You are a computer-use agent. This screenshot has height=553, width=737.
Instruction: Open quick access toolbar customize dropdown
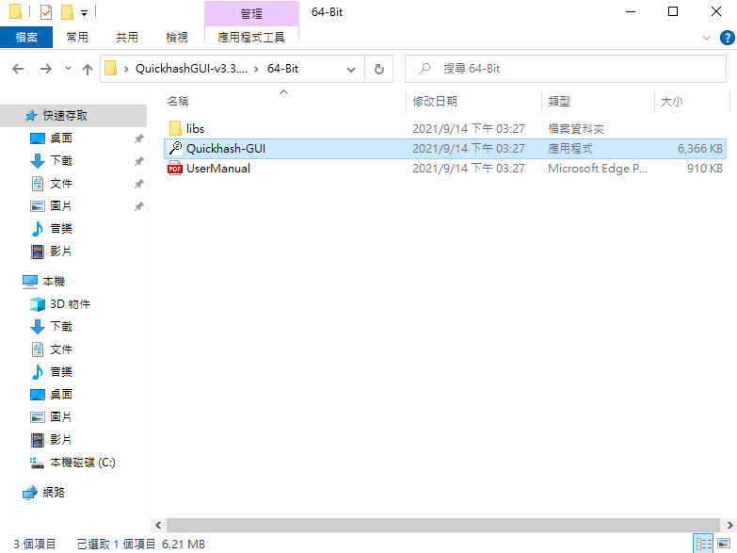[x=84, y=12]
